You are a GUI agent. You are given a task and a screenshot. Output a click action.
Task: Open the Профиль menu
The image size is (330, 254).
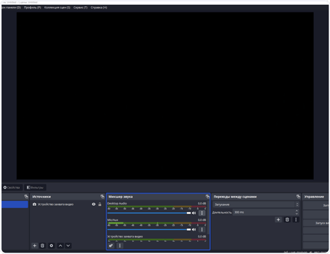32,8
